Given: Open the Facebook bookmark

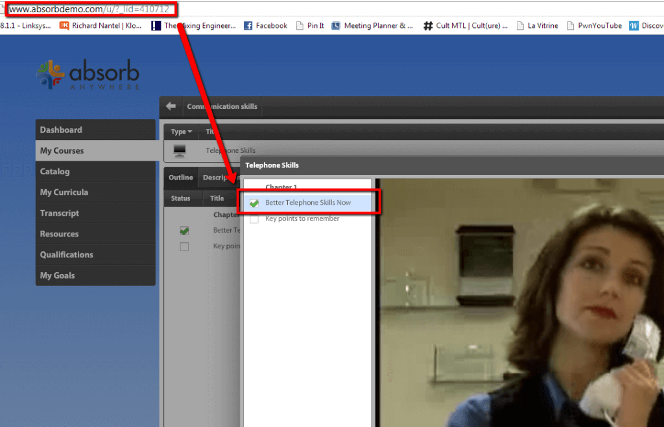Looking at the screenshot, I should tap(265, 26).
